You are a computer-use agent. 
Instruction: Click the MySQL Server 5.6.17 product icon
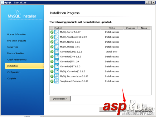pyautogui.click(x=56, y=32)
